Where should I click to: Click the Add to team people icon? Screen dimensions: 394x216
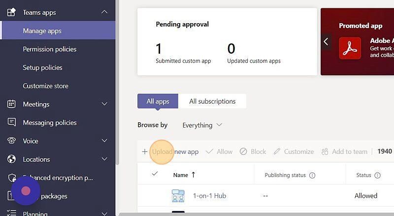(325, 151)
